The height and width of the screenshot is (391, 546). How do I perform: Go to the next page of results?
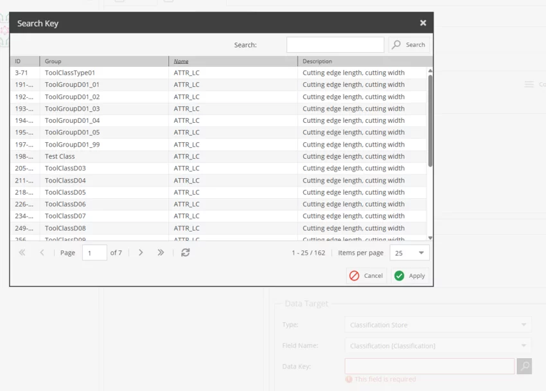tap(141, 253)
